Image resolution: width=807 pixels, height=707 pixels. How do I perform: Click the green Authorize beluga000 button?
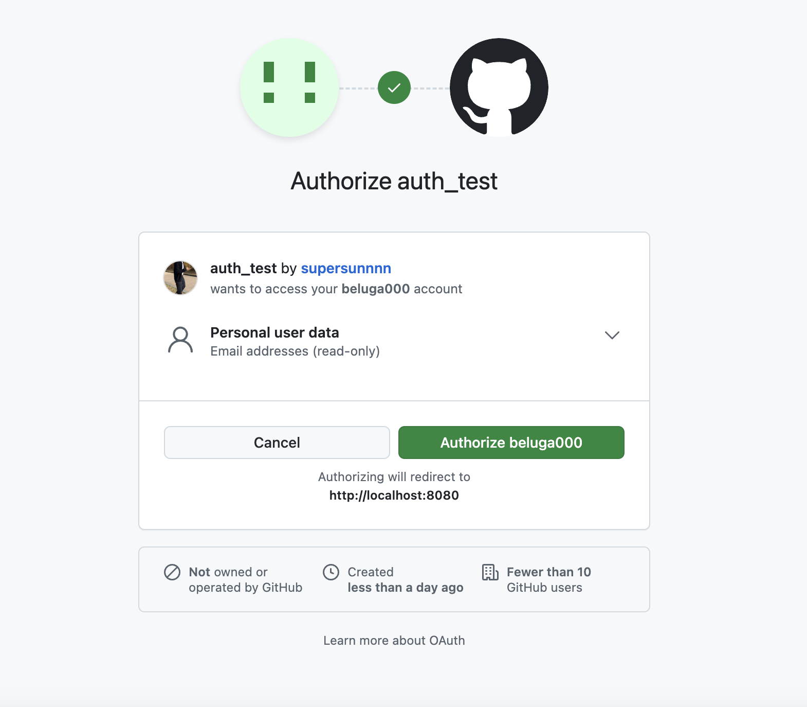(x=511, y=443)
